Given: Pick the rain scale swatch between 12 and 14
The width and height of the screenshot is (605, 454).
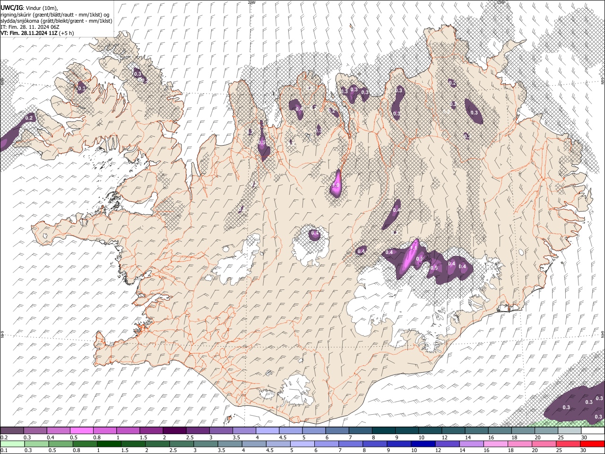Looking at the screenshot, I should (447, 444).
